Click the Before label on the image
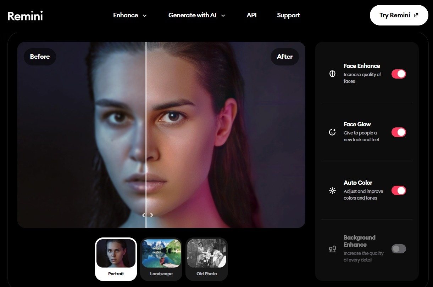 pyautogui.click(x=40, y=57)
